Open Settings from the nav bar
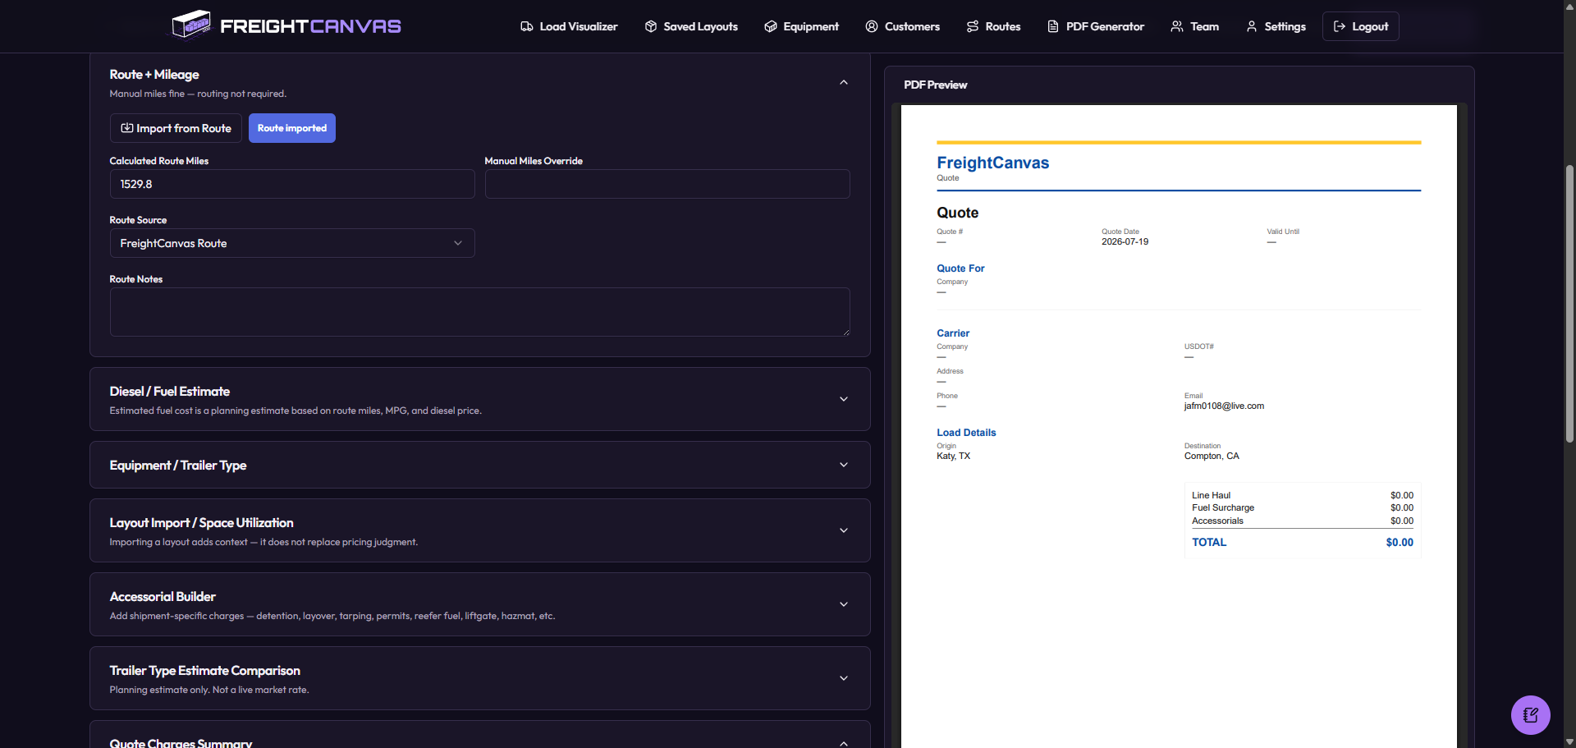The image size is (1576, 748). click(x=1276, y=26)
